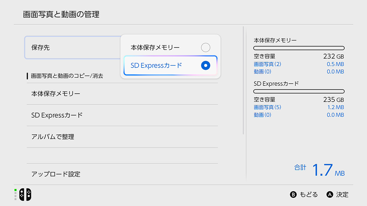Click the SD Expressカード storage capacity bar

(299, 92)
